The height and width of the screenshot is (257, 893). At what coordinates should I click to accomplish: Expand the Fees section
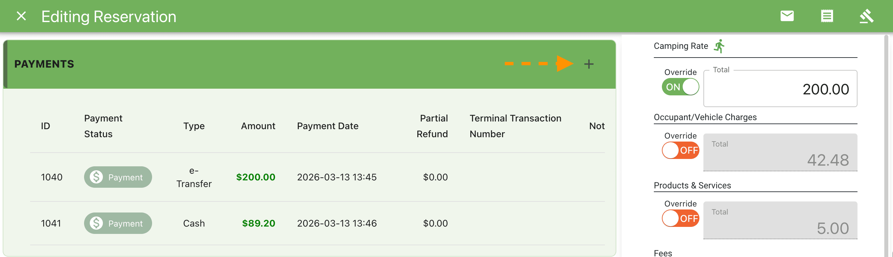point(663,253)
